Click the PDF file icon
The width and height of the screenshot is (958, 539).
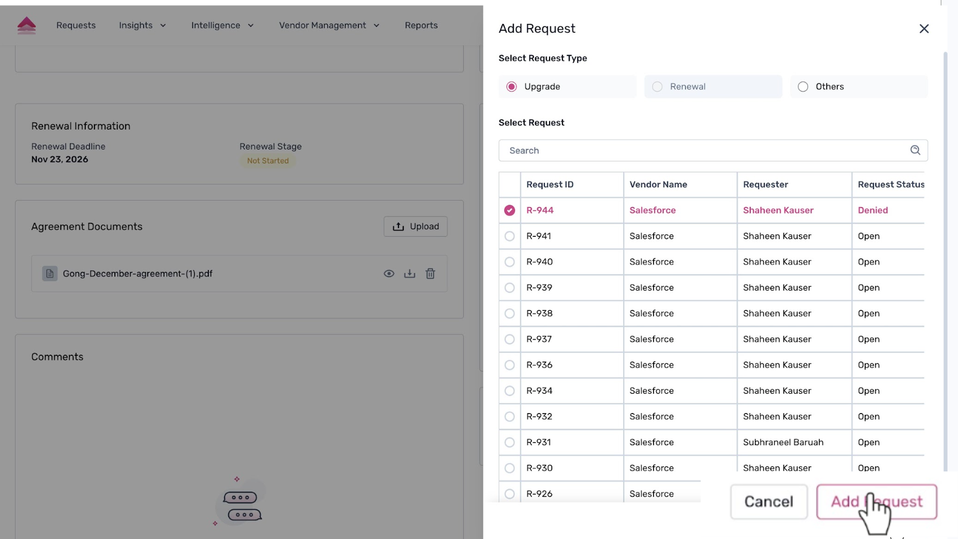pos(50,274)
